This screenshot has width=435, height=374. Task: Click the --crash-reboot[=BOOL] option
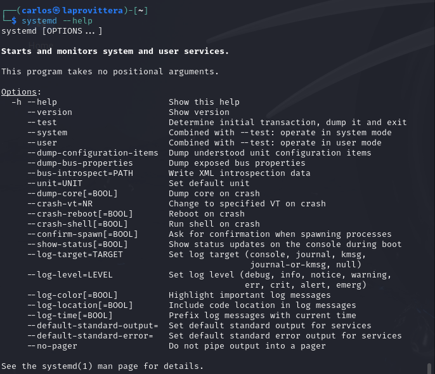(81, 214)
